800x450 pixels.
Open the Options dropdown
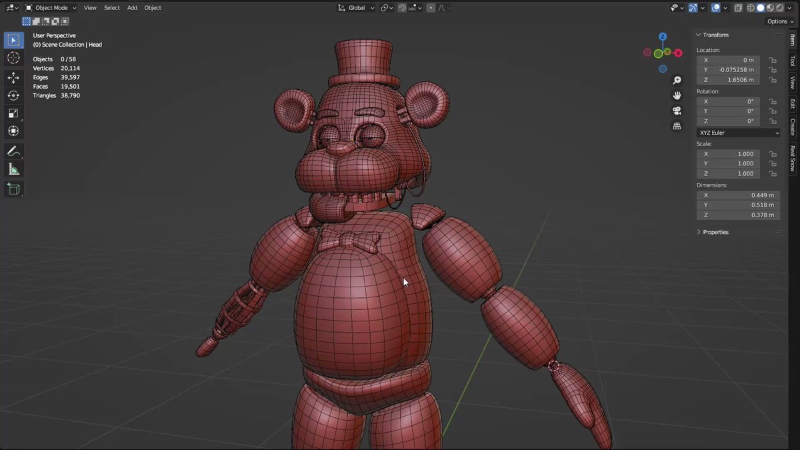[x=780, y=21]
